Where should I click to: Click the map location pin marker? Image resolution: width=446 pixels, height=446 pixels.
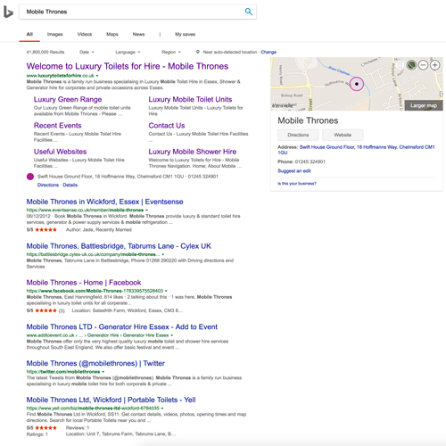point(357,84)
